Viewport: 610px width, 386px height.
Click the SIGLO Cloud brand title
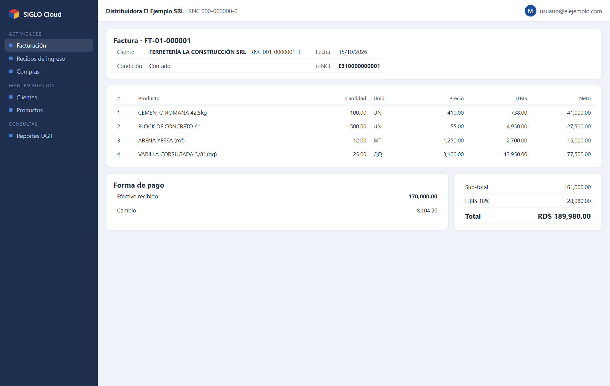(x=42, y=14)
